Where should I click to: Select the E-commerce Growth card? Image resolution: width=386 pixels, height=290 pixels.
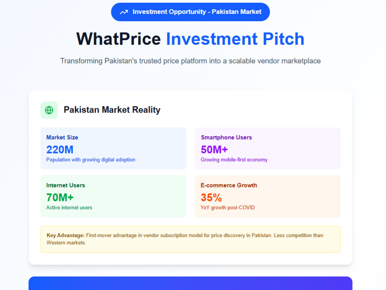(267, 196)
